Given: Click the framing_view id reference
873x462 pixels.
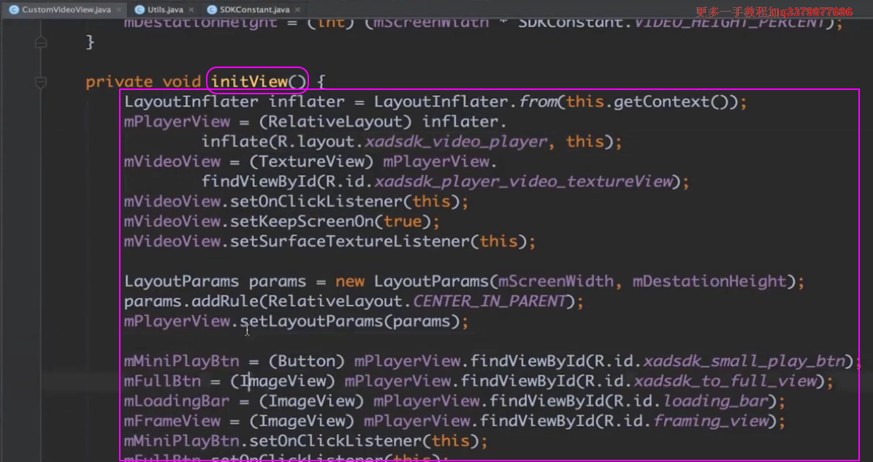Looking at the screenshot, I should [x=712, y=421].
